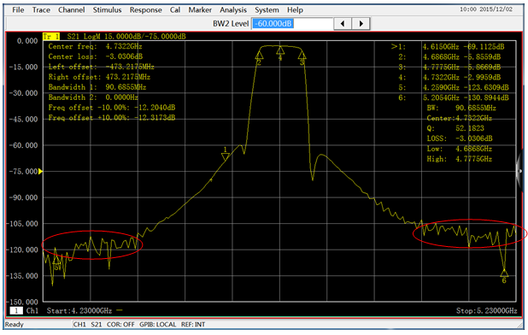The height and width of the screenshot is (335, 528).
Task: Click the COR: OFF status field
Action: 120,325
